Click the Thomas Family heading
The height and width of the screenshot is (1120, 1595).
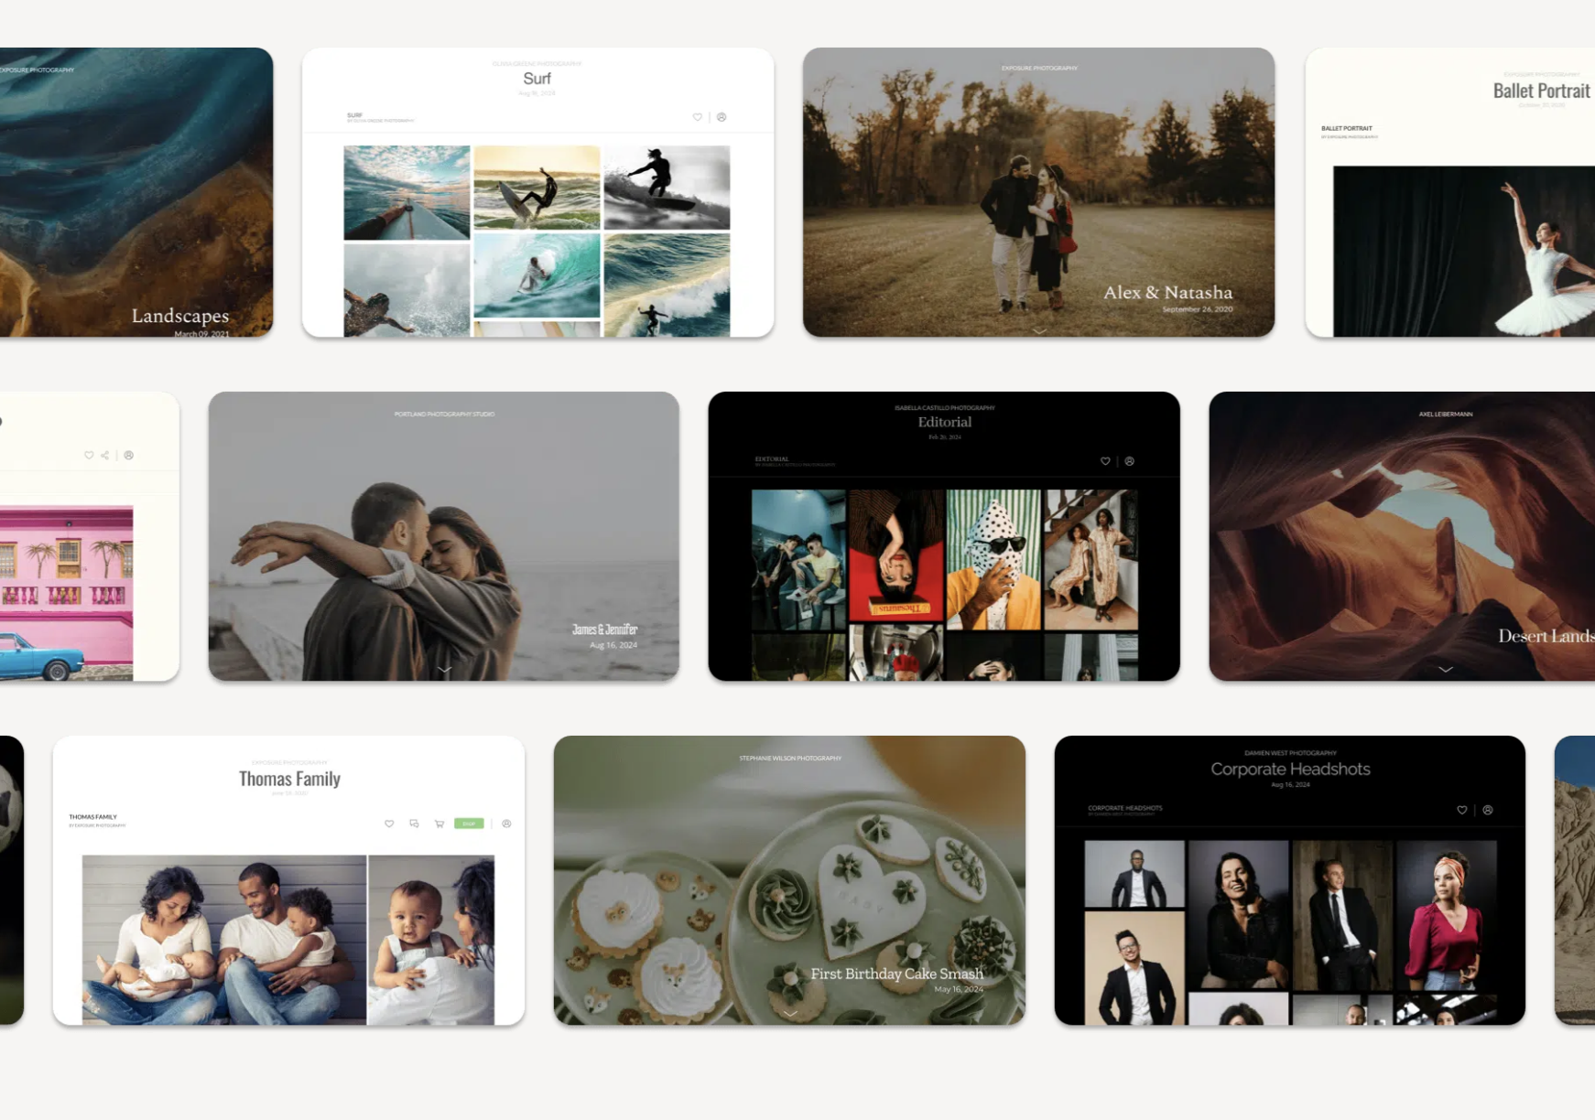289,779
